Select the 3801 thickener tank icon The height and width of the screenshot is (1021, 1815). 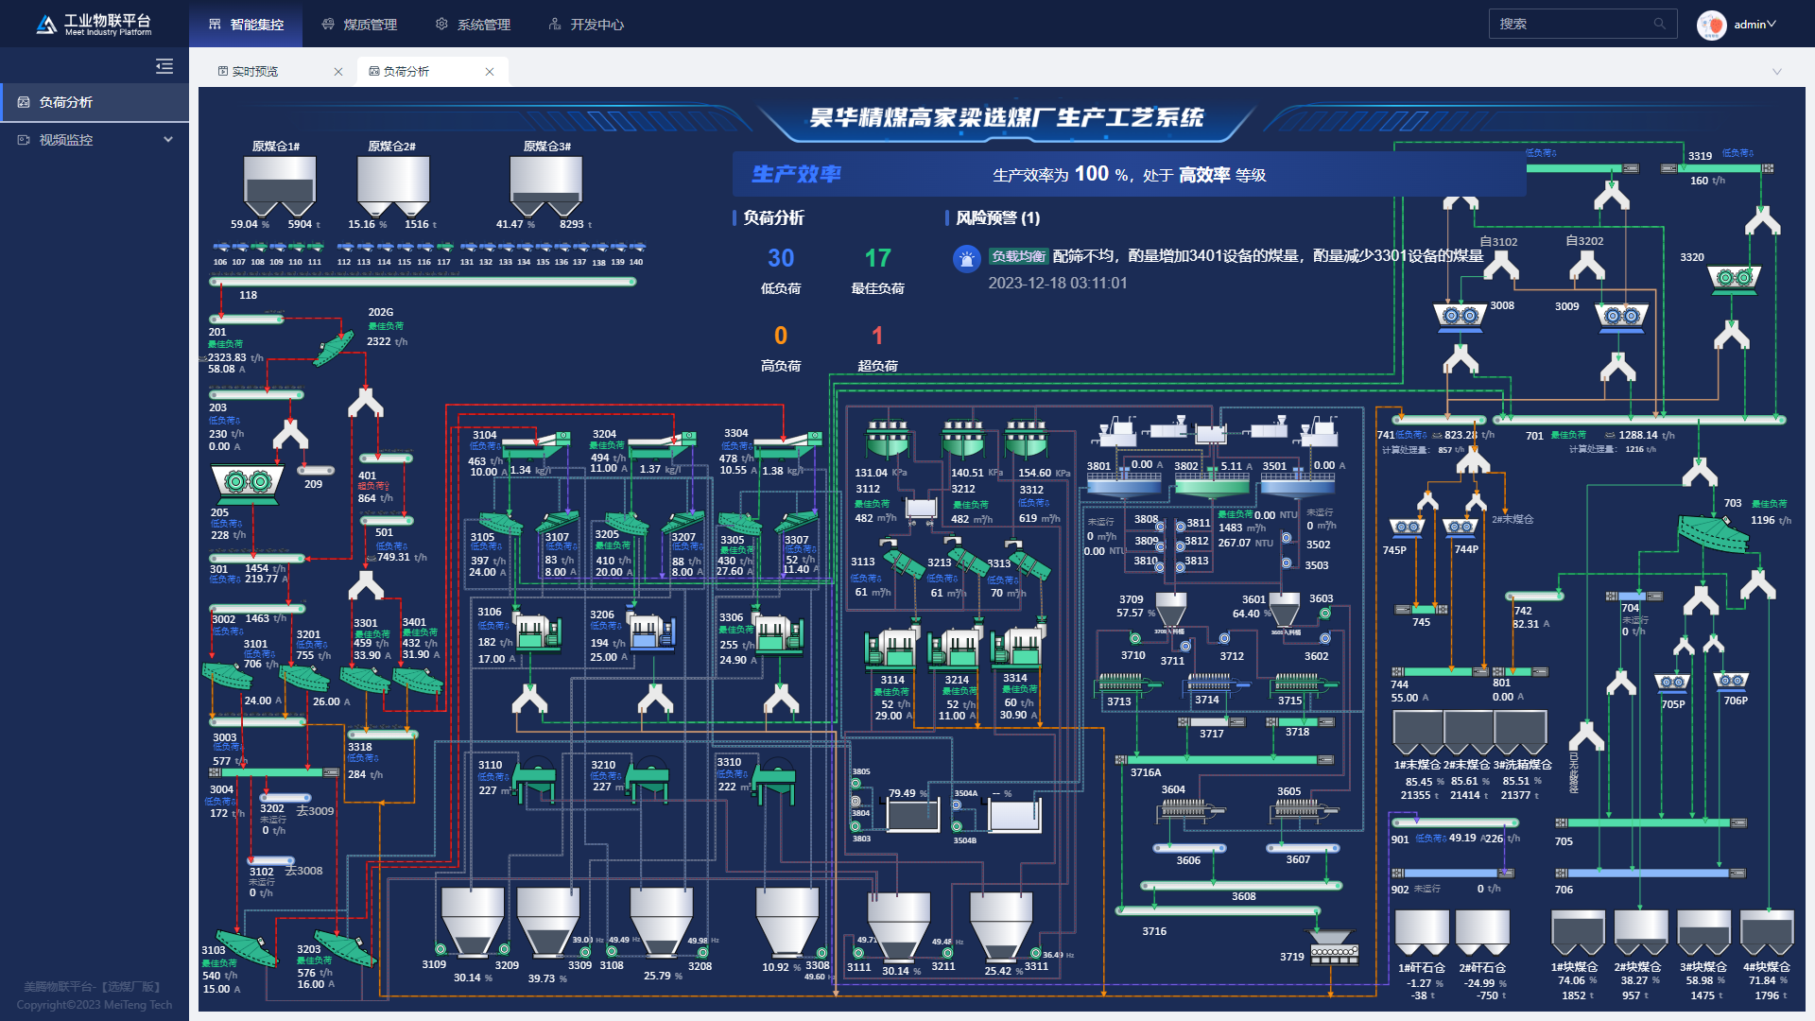click(x=1124, y=485)
